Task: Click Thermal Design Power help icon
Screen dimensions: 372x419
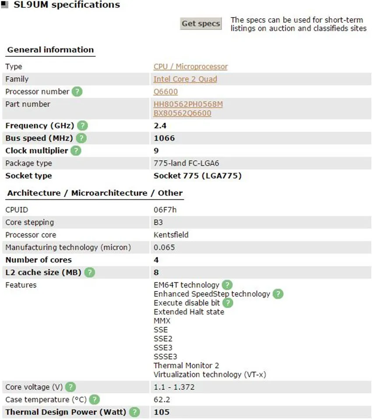Action: pyautogui.click(x=134, y=412)
